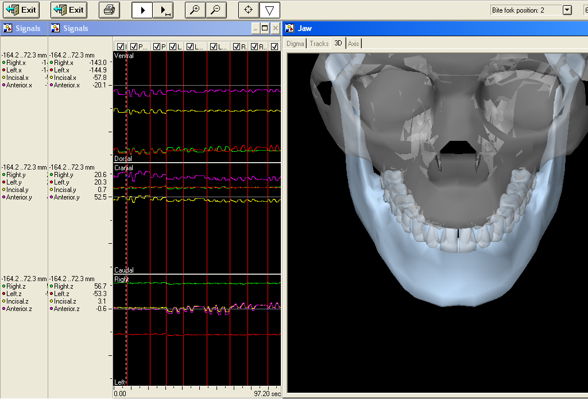Click the leftmost Exit button
This screenshot has height=399, width=588.
pos(21,10)
